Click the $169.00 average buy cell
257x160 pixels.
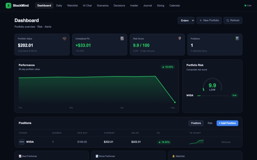pyautogui.click(x=82, y=142)
